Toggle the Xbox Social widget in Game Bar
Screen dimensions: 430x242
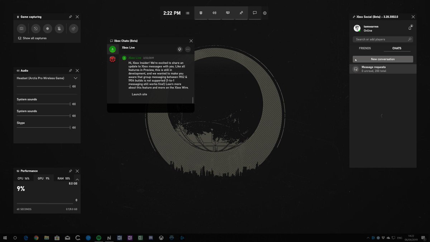241,13
